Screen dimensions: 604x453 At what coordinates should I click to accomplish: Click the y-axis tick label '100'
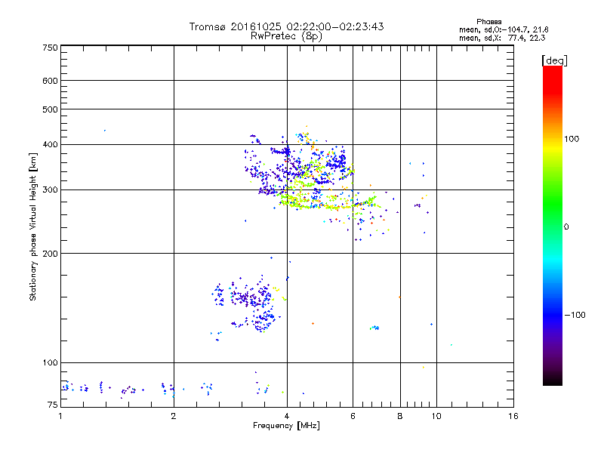(50, 363)
